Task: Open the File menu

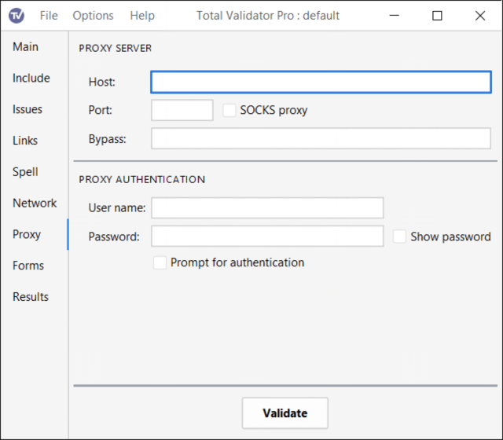Action: (49, 16)
